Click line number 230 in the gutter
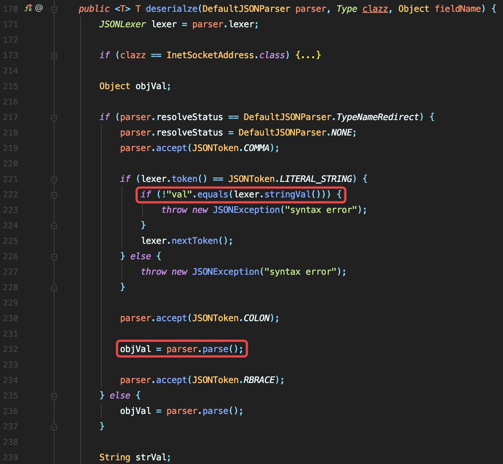 10,318
